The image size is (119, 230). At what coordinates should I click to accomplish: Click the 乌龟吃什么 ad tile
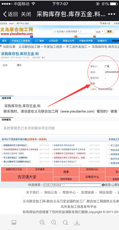point(92,177)
